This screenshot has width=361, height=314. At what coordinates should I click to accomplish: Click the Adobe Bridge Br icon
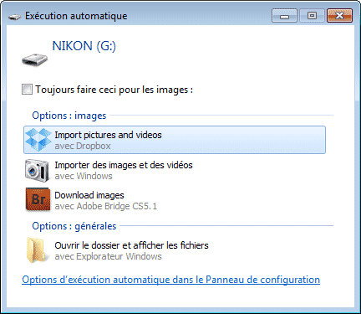coord(38,199)
